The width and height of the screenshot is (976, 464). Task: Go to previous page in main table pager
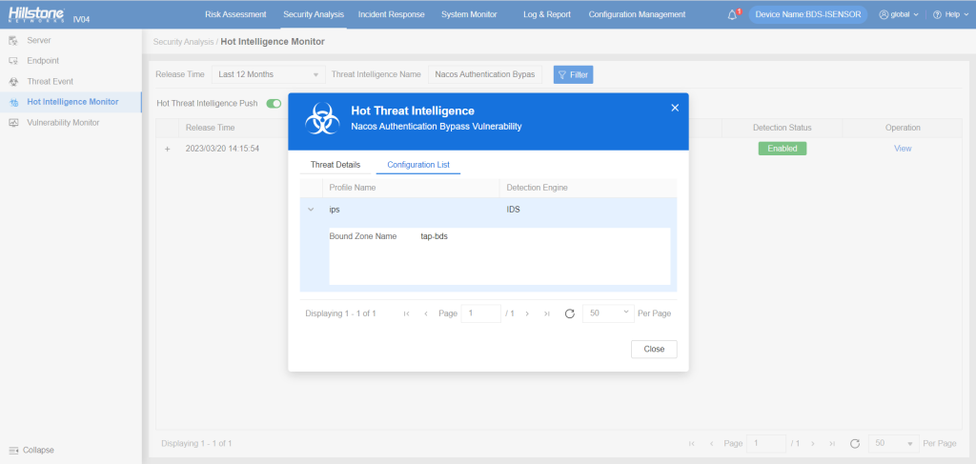(711, 444)
